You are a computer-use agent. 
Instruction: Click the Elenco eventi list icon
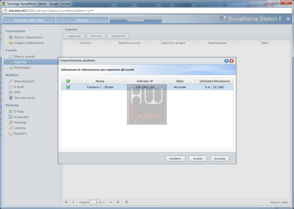[x=11, y=56]
